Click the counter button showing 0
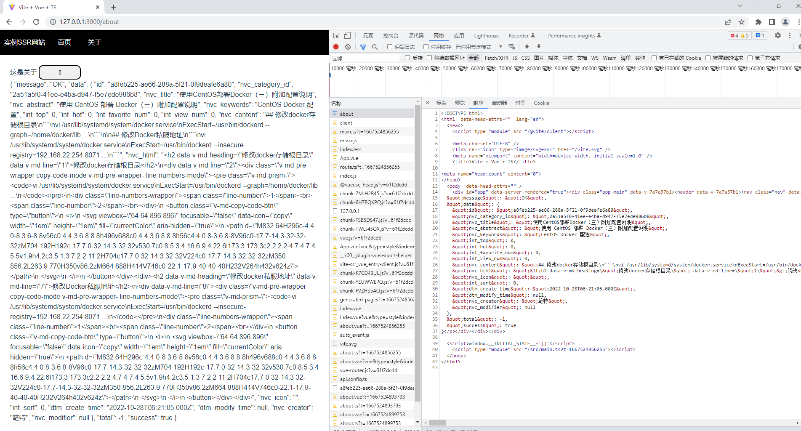 click(x=60, y=72)
